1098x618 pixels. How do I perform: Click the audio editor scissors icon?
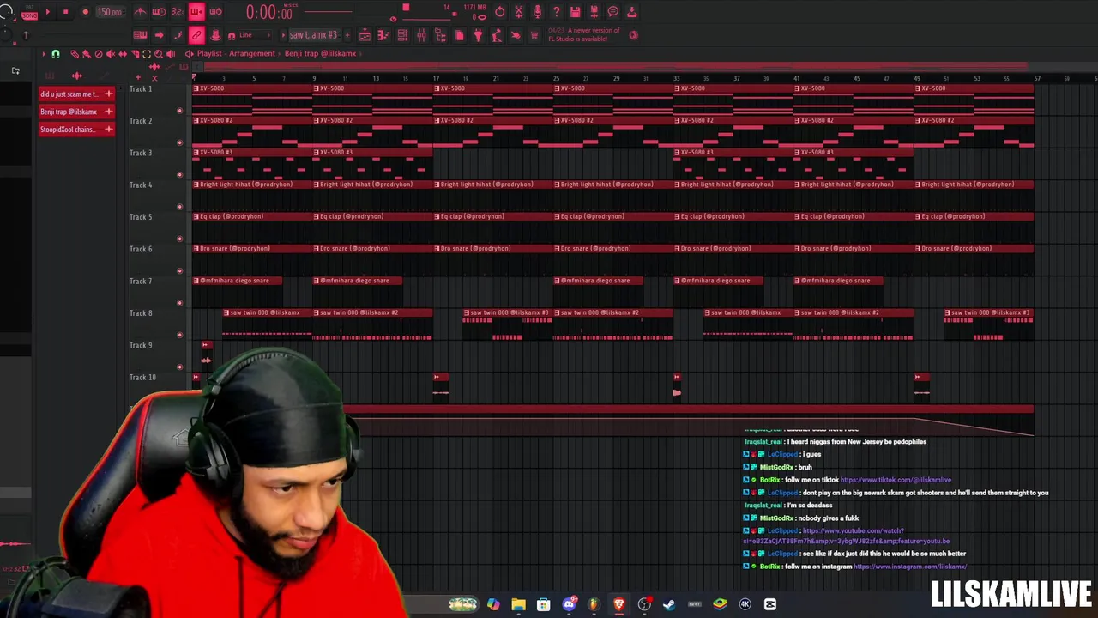point(519,12)
